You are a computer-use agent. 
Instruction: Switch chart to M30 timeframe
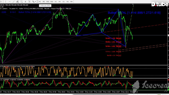(52, 2)
